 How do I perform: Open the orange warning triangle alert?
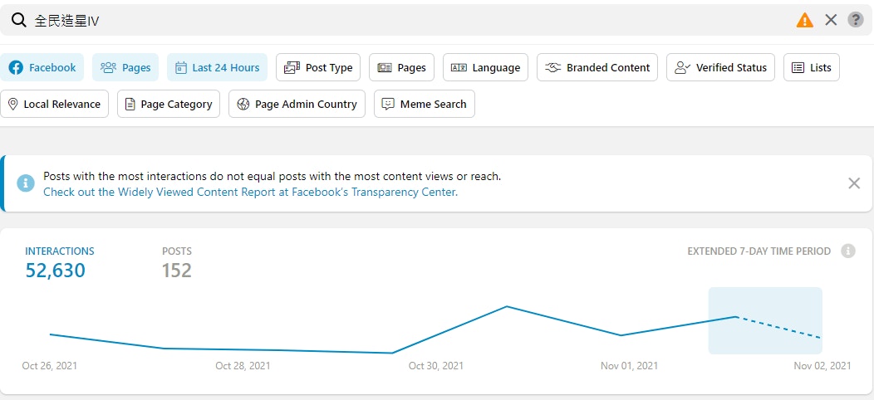804,21
